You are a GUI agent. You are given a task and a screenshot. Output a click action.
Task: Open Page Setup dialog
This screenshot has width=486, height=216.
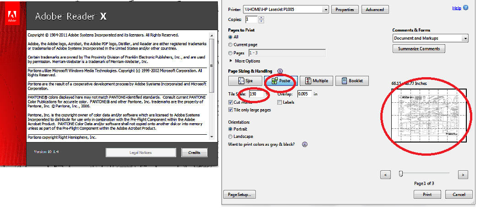pos(240,195)
